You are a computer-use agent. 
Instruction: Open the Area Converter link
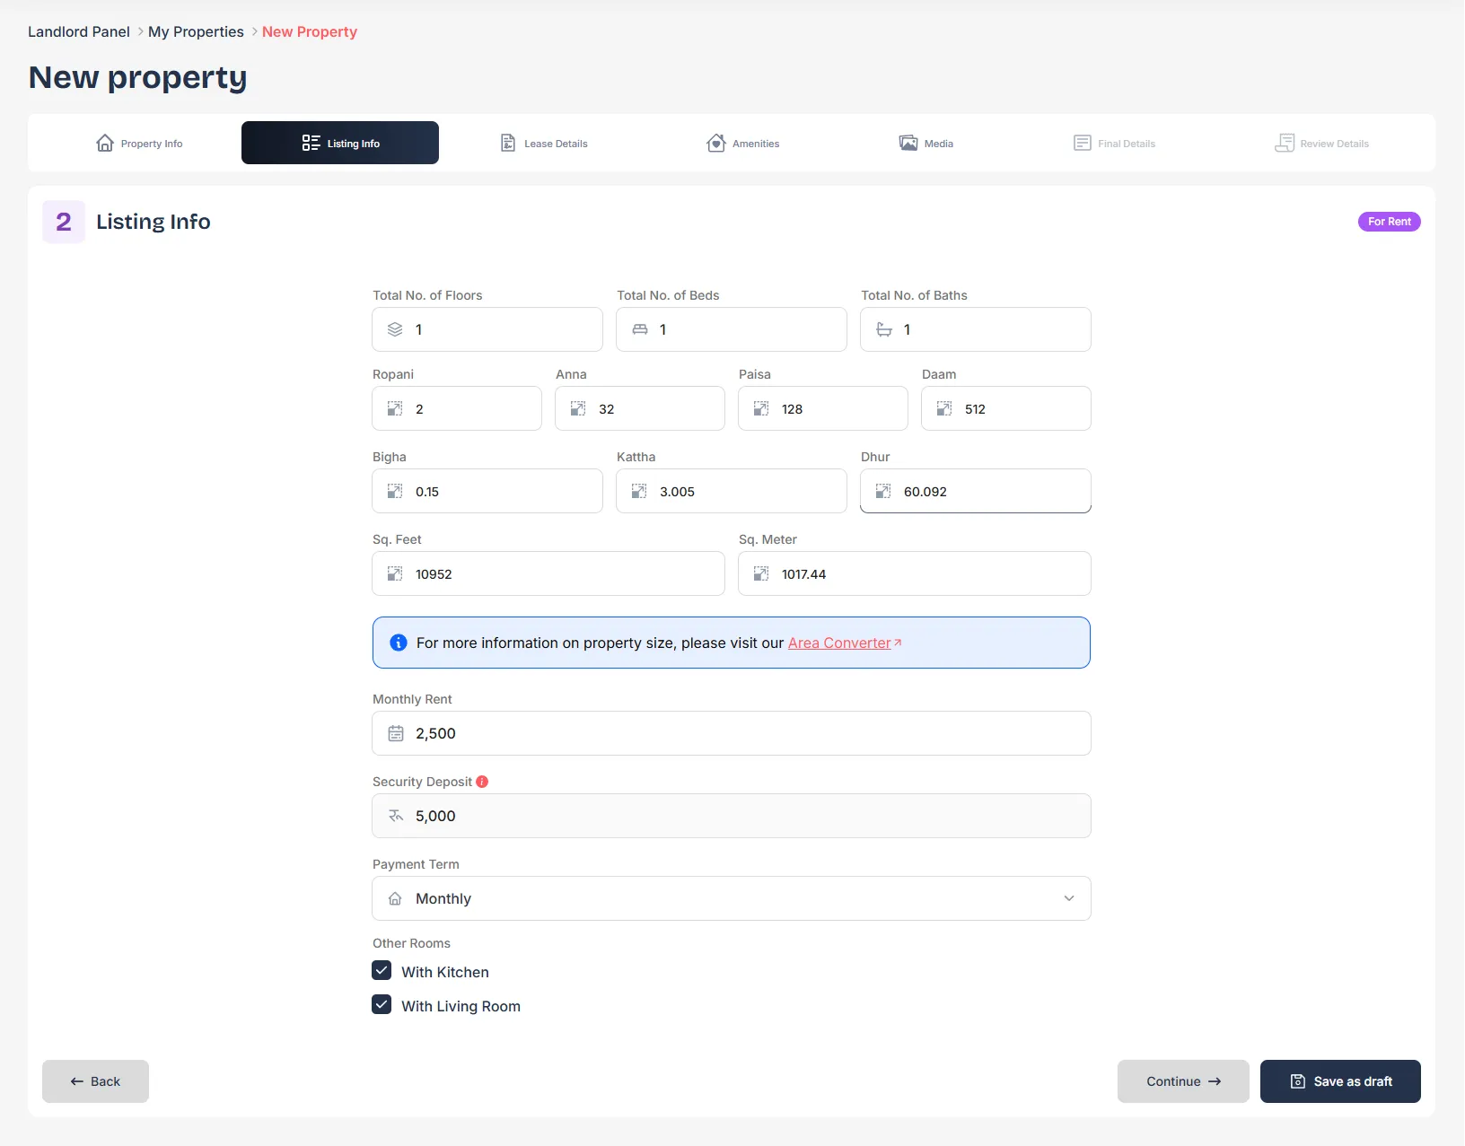(x=845, y=643)
